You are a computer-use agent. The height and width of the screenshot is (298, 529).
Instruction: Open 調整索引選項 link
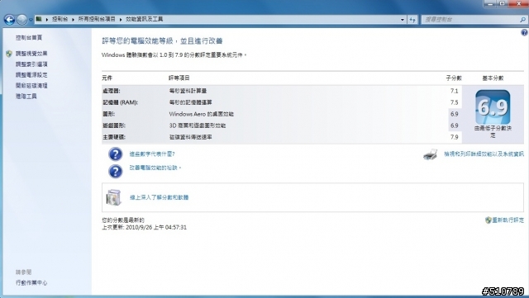tap(31, 64)
